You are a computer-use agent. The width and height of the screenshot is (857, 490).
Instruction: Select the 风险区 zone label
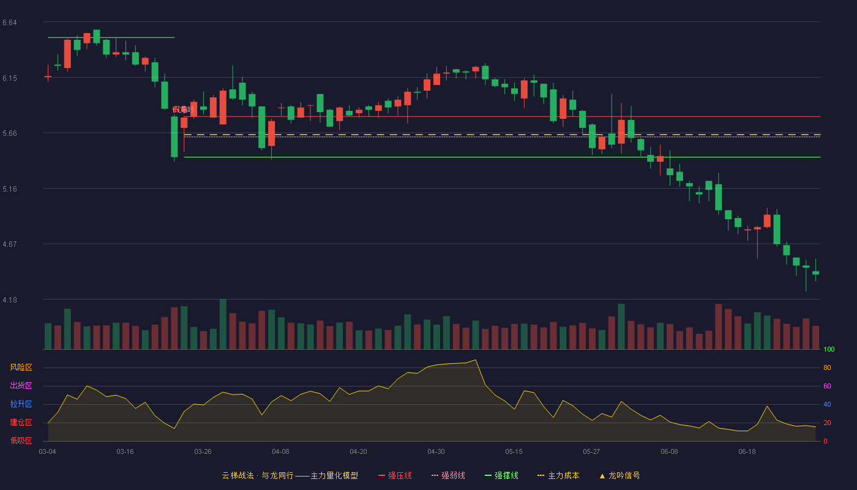click(21, 367)
